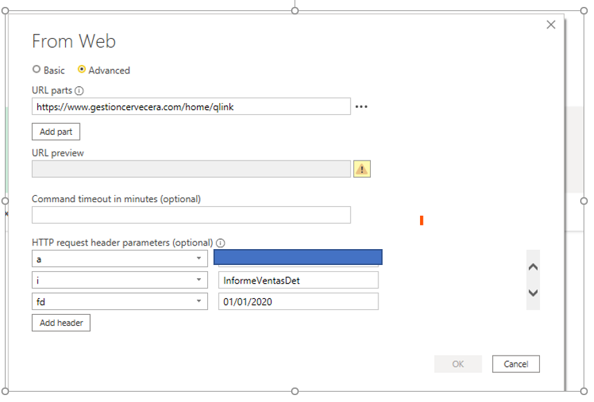Click the URL parts field with gestioncervecera link
This screenshot has width=594, height=402.
(191, 107)
